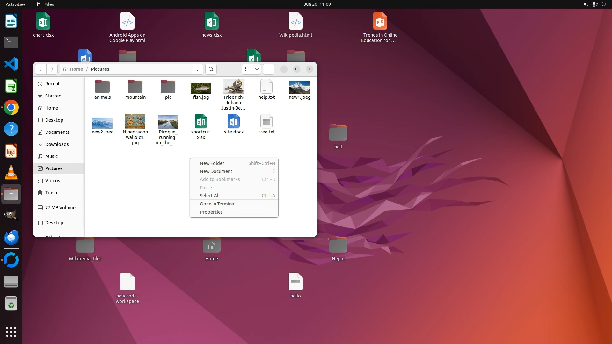Image resolution: width=612 pixels, height=344 pixels.
Task: Open the hamburger main menu
Action: (x=269, y=69)
